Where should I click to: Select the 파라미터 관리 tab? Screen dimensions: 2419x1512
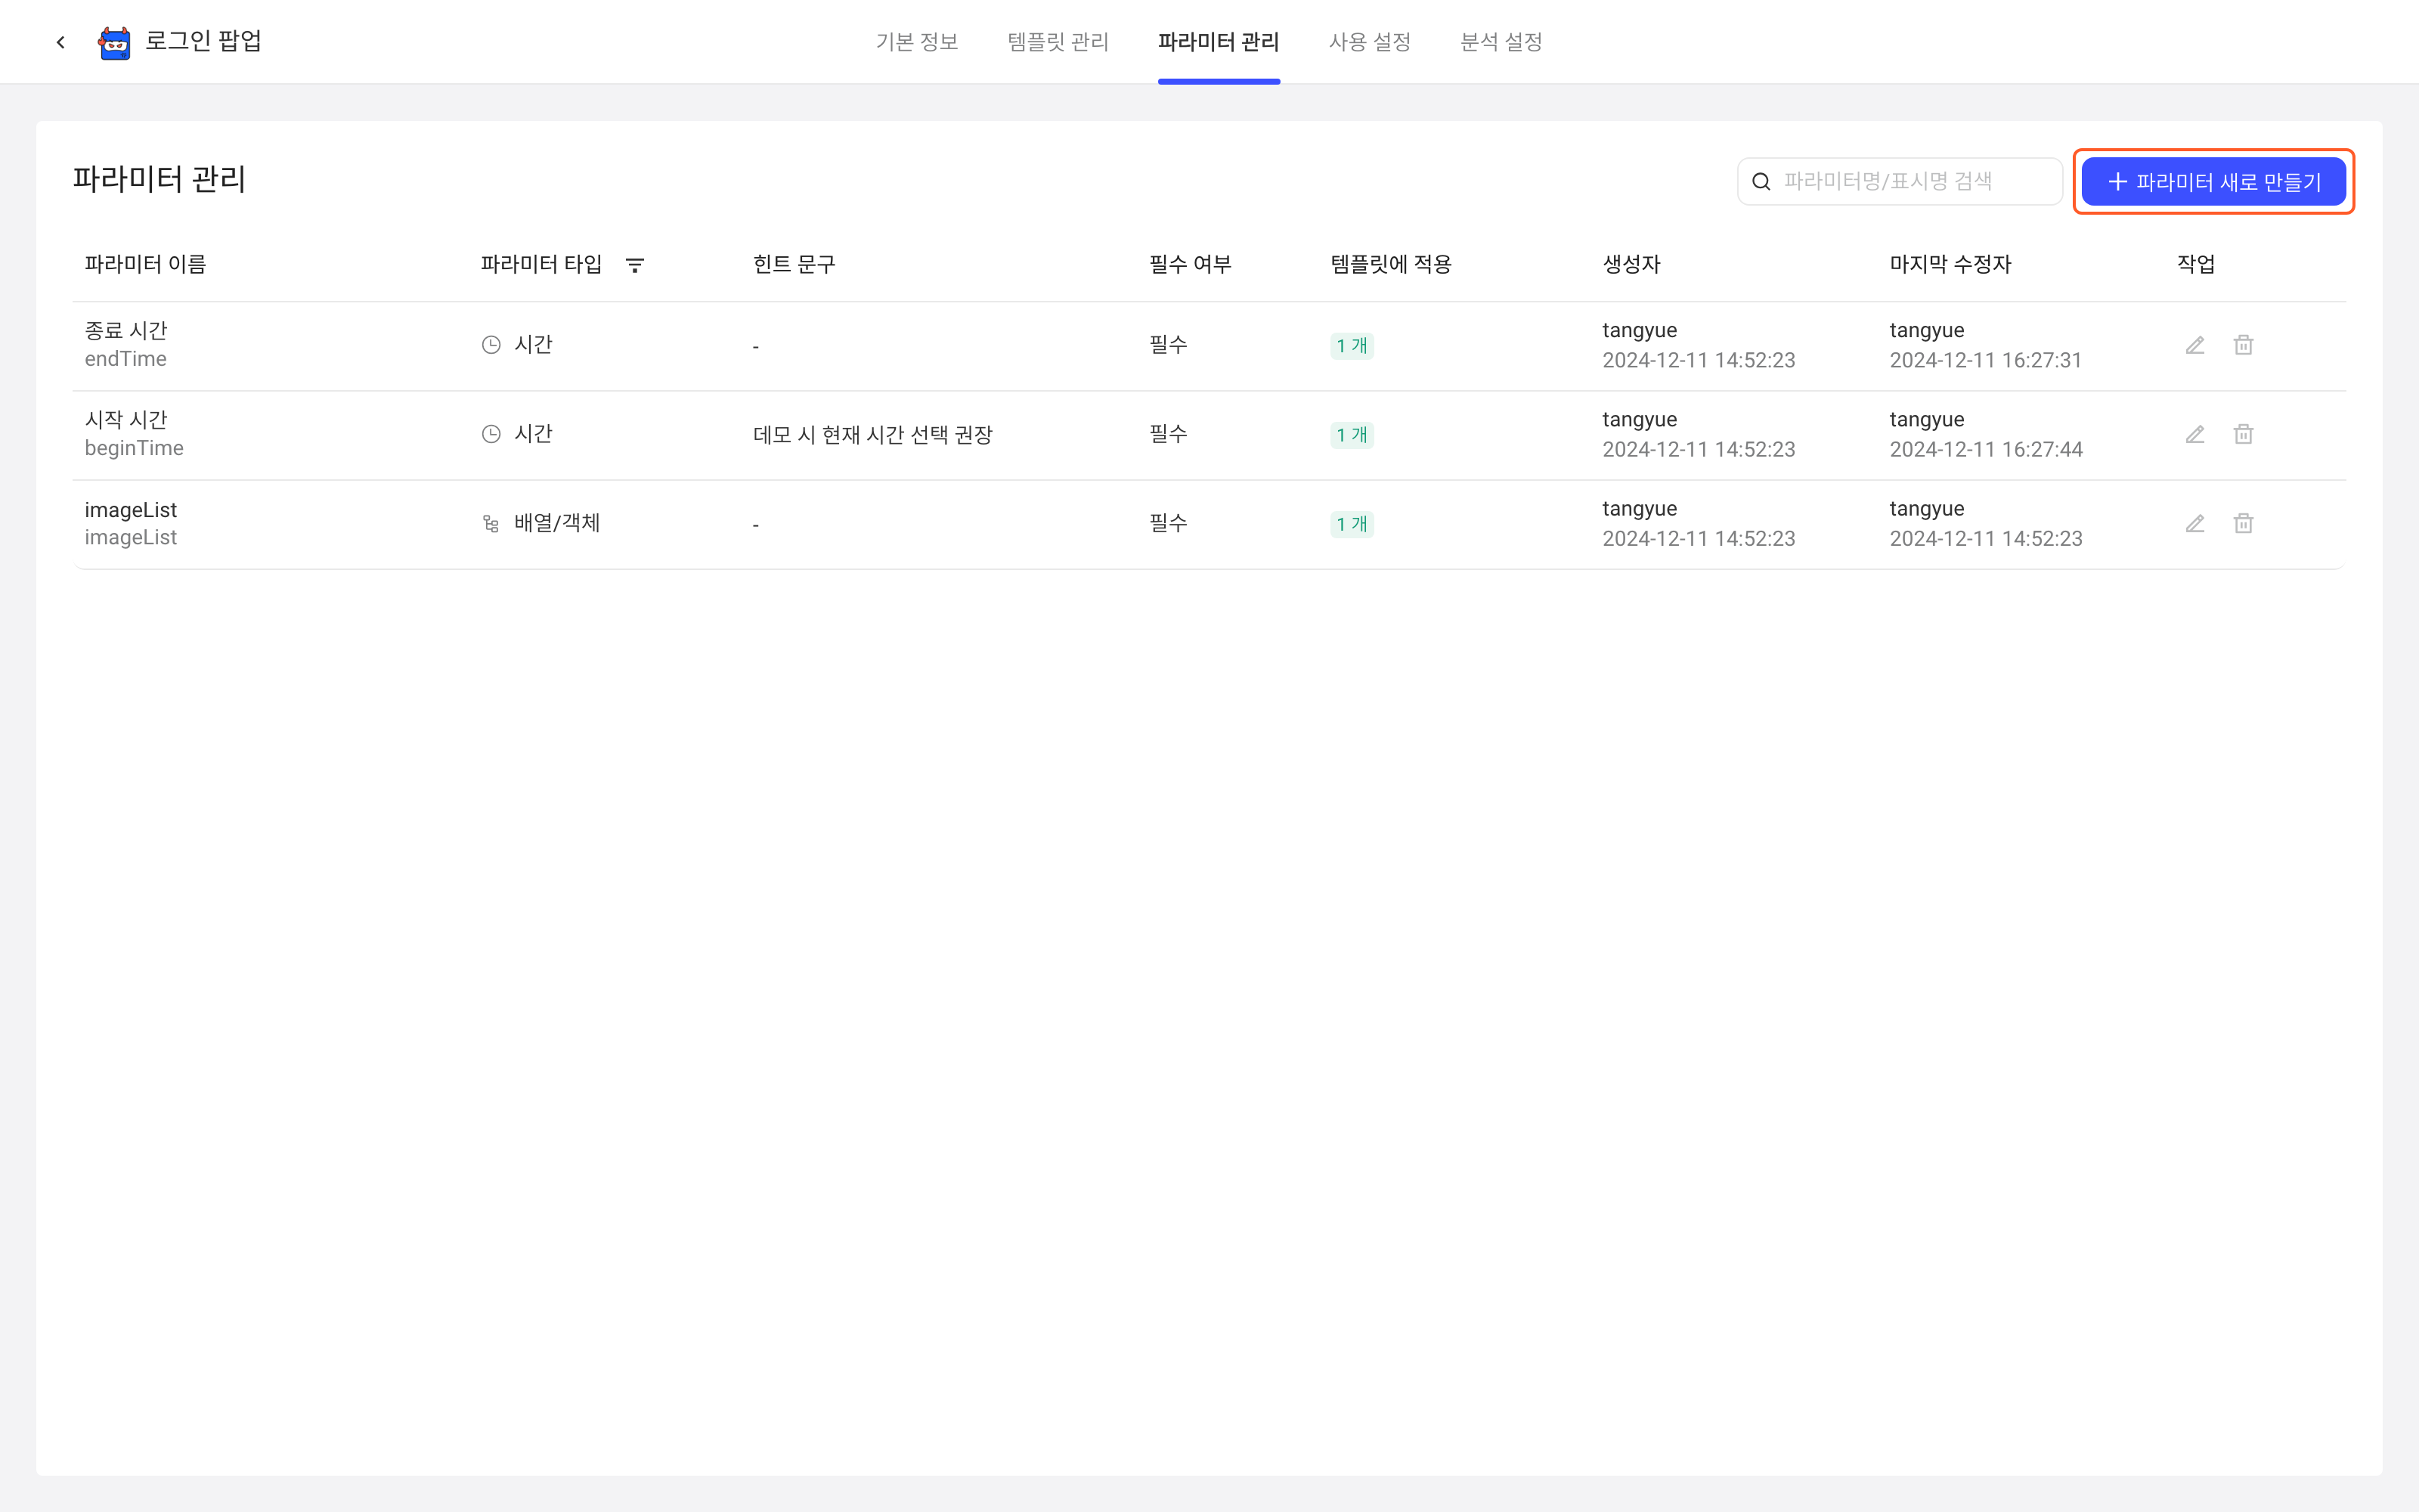point(1219,42)
